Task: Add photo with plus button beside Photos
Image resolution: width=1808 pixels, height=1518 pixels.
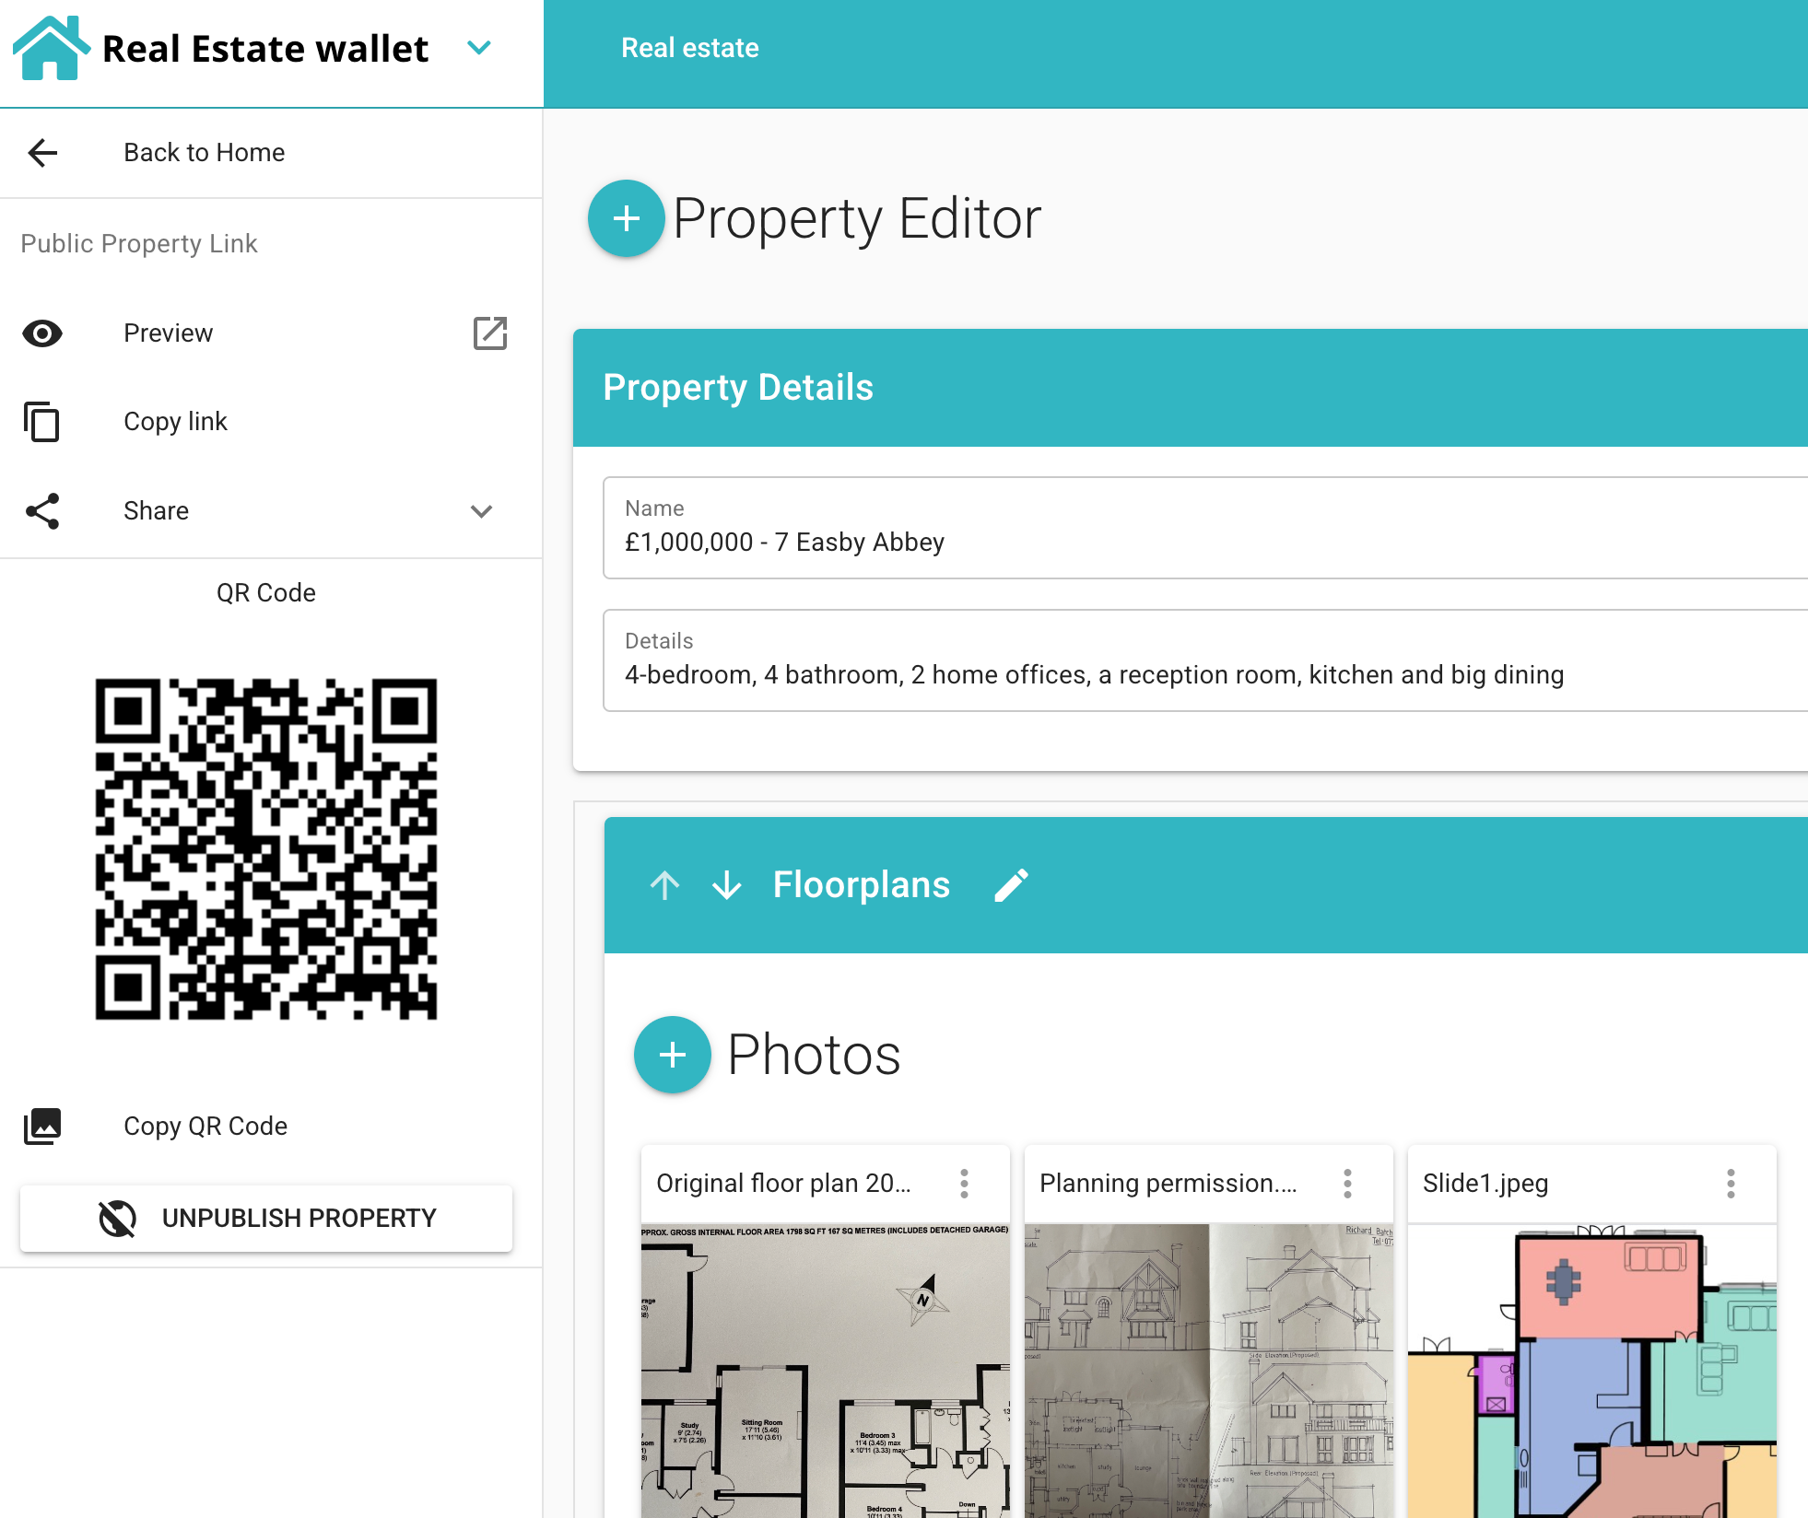Action: pos(672,1055)
